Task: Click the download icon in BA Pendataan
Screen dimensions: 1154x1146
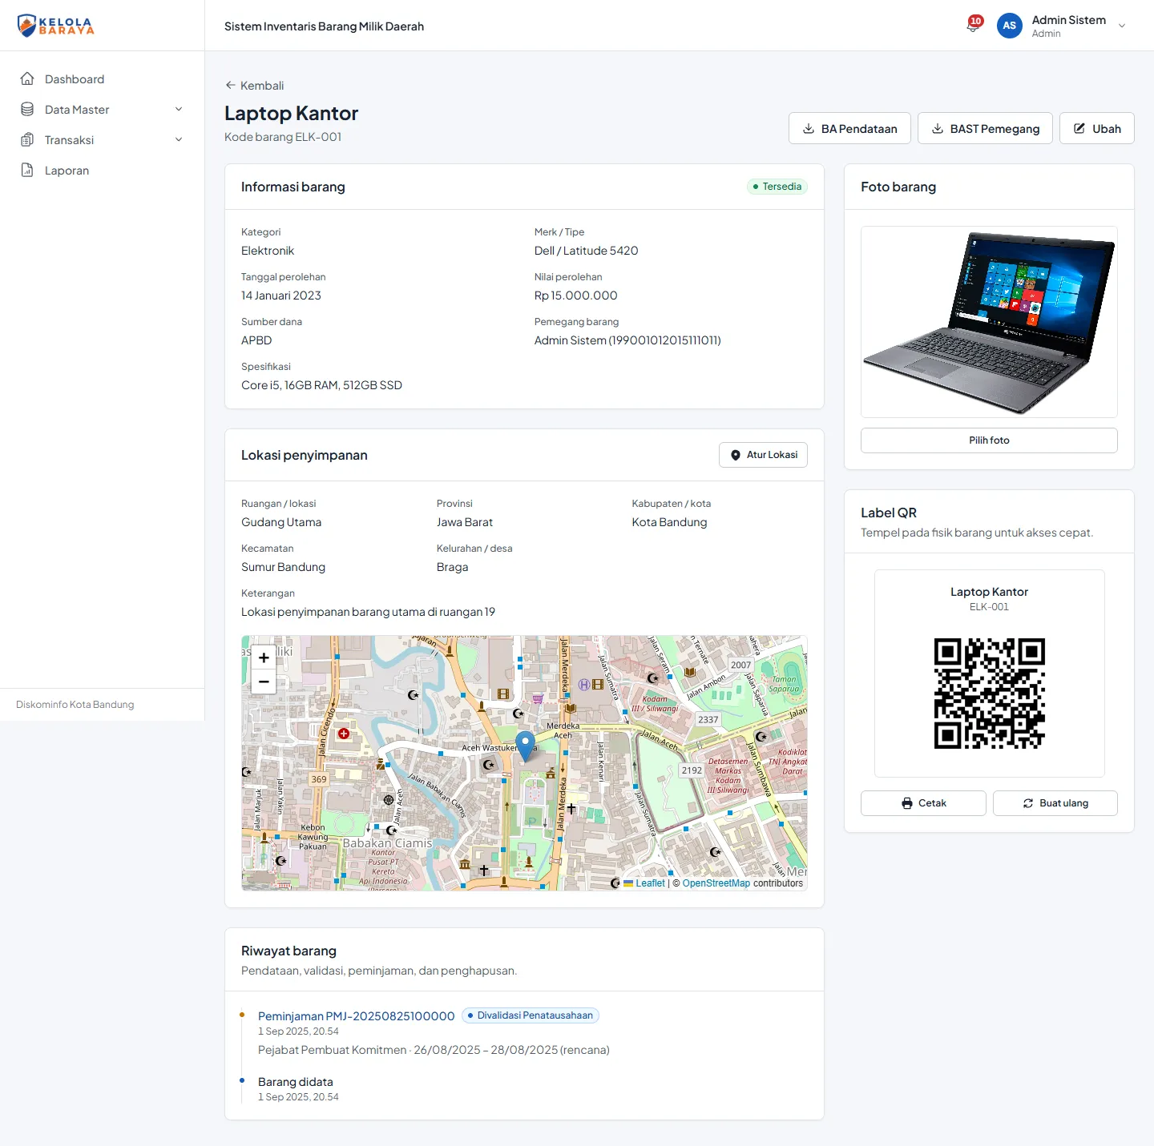Action: click(809, 128)
